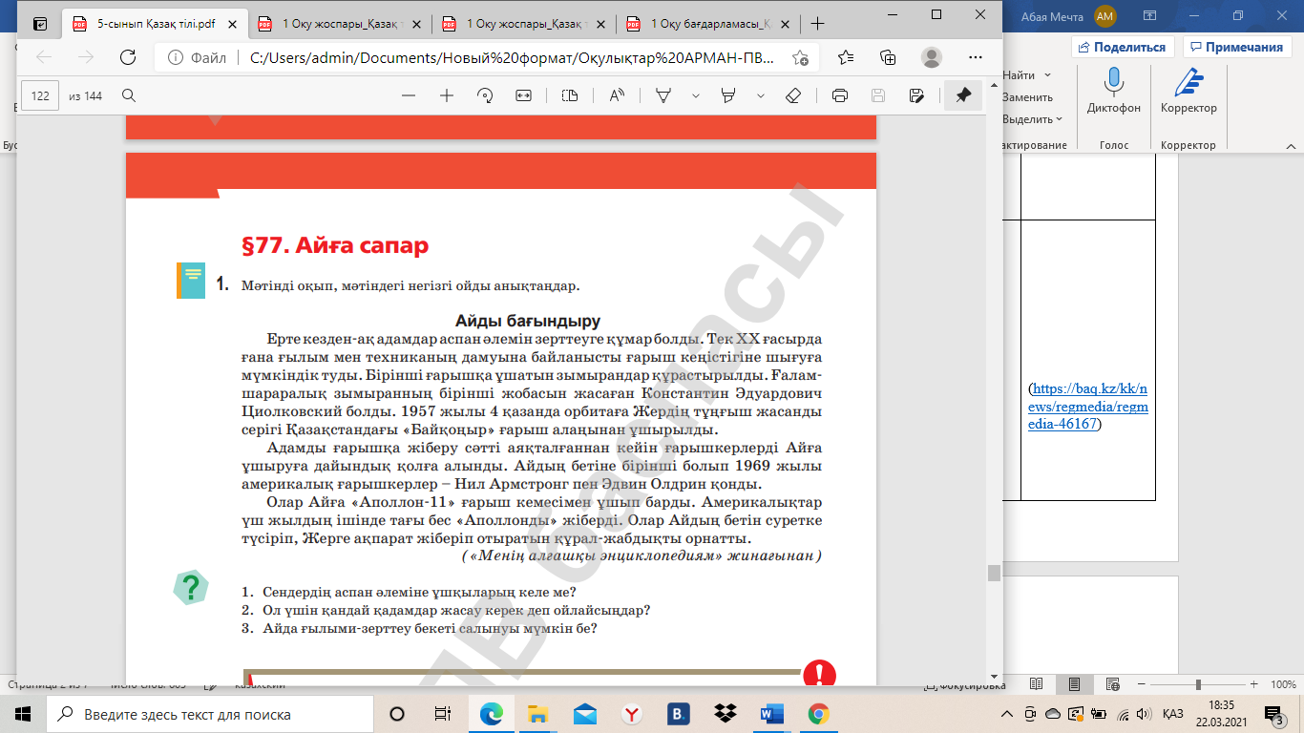
Task: Click Word zoom in plus button
Action: [x=1254, y=685]
